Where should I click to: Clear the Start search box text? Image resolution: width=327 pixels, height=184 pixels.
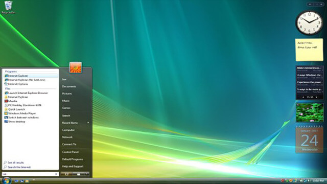point(56,174)
